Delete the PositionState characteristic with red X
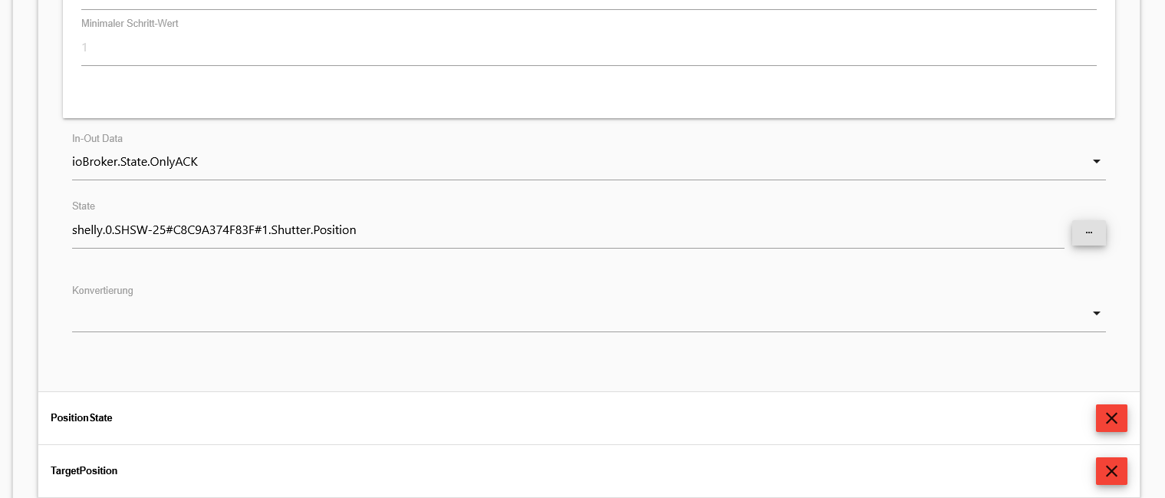Screen dimensions: 1165x498 1111,418
